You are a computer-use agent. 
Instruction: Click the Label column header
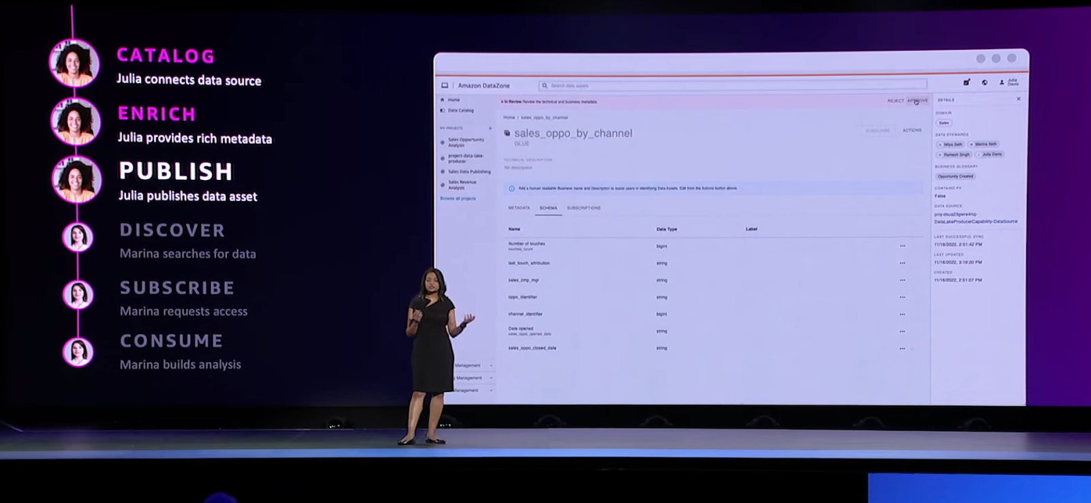751,229
